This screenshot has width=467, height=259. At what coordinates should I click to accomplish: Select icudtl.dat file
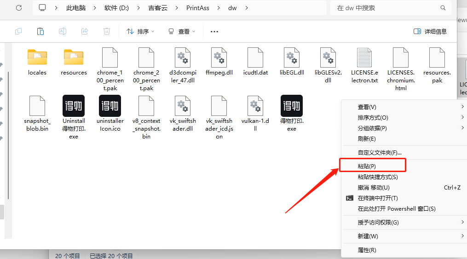[255, 62]
